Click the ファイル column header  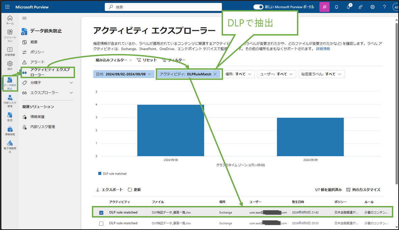pyautogui.click(x=158, y=202)
